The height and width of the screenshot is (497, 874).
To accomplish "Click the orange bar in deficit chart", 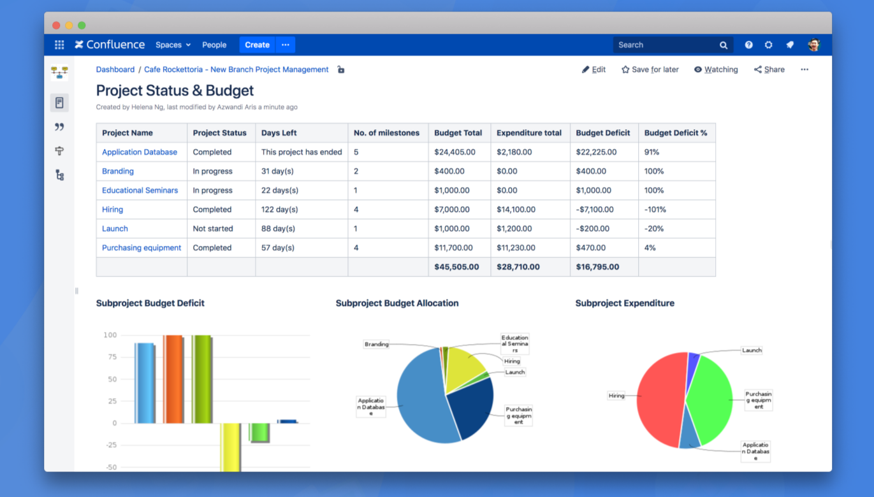I will click(x=173, y=379).
